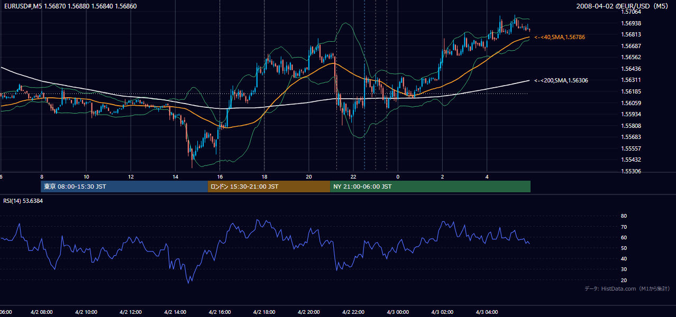
Task: Click the 4/3 04:00 time axis label
Action: 487,312
